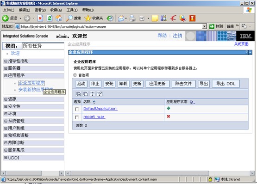Image resolution: width=257 pixels, height=184 pixels.
Task: Open the 查看(V) menu
Action: [x=40, y=10]
